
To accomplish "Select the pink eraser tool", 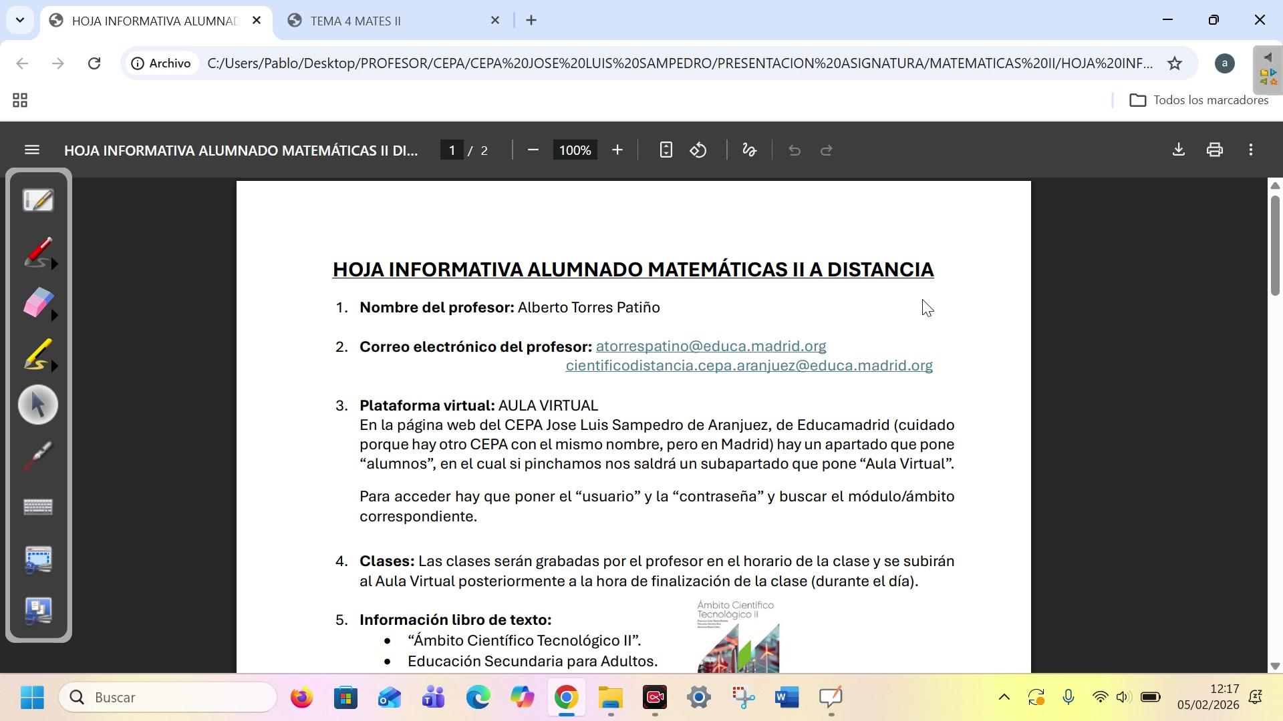I will pyautogui.click(x=37, y=303).
